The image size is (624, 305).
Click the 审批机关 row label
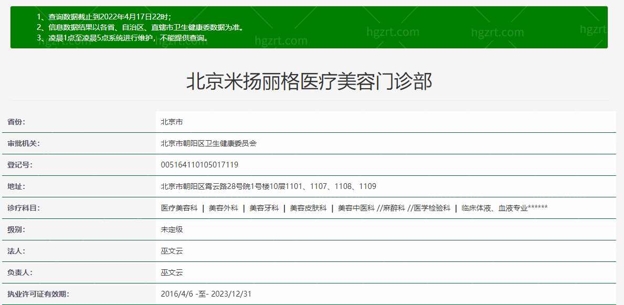tap(24, 143)
